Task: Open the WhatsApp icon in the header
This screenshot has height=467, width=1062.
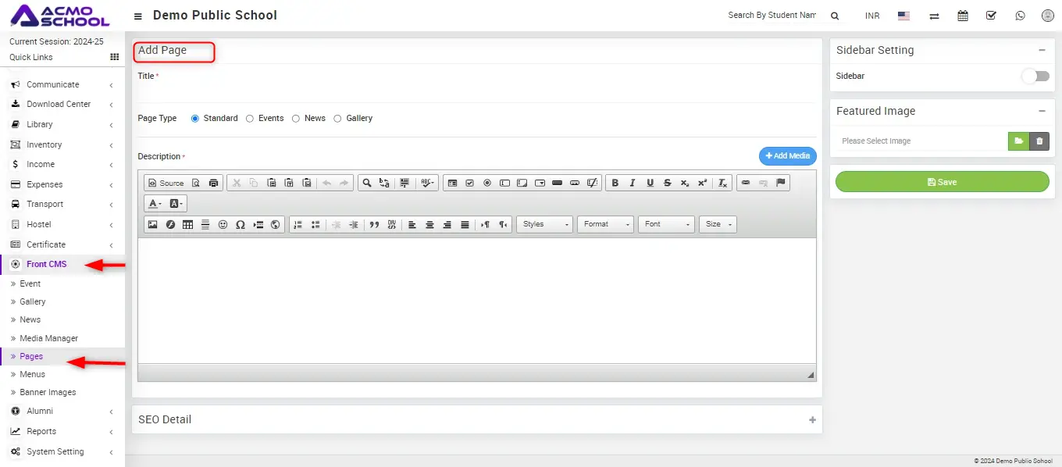Action: tap(1020, 16)
